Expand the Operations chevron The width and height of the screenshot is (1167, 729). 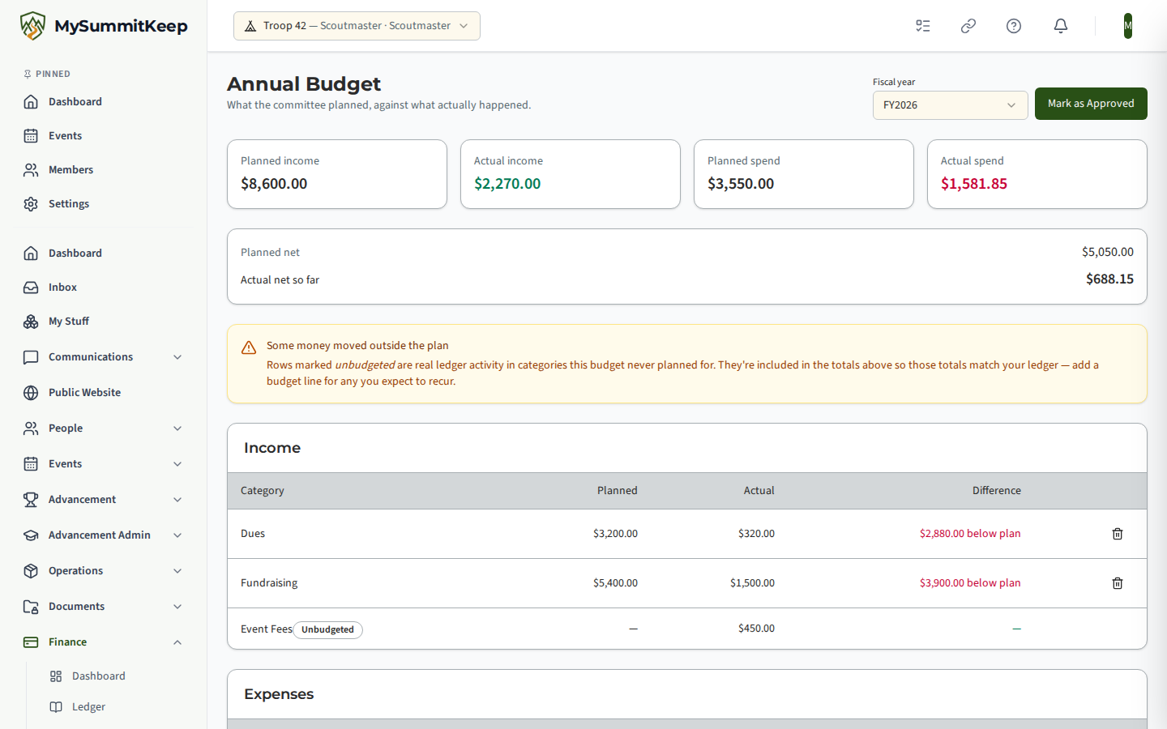pos(177,571)
